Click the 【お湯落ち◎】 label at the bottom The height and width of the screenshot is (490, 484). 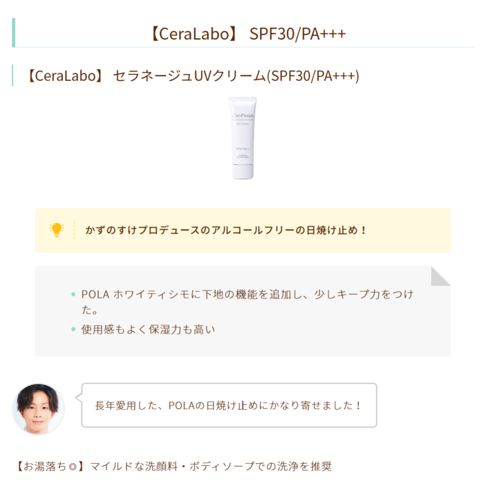(50, 466)
